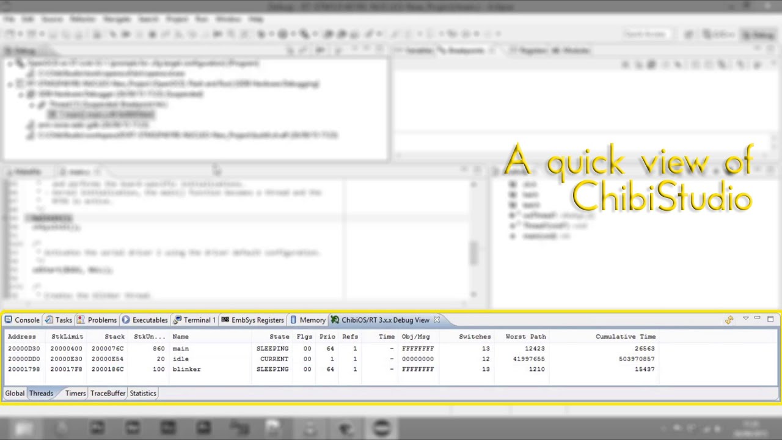The image size is (782, 440).
Task: Click the CURRENT state of idle thread
Action: click(x=274, y=359)
